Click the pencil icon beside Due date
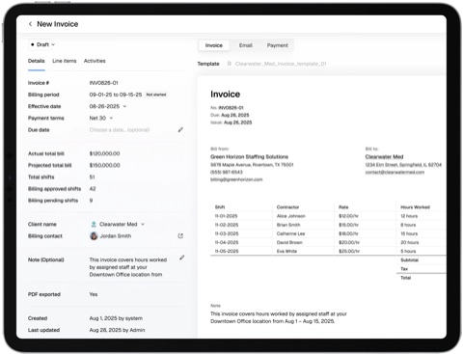This screenshot has width=463, height=354. point(180,129)
